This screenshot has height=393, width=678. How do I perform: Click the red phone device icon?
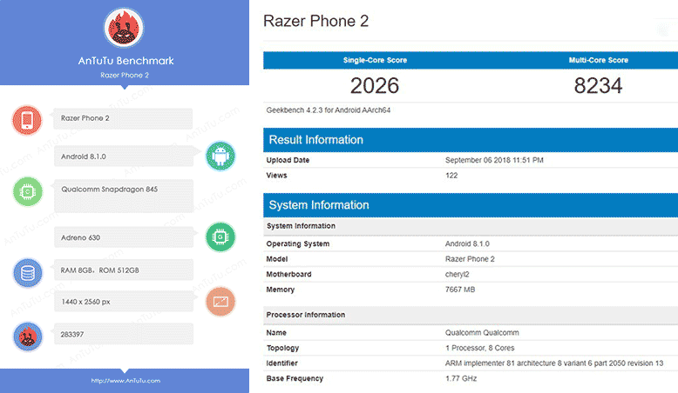(x=27, y=120)
